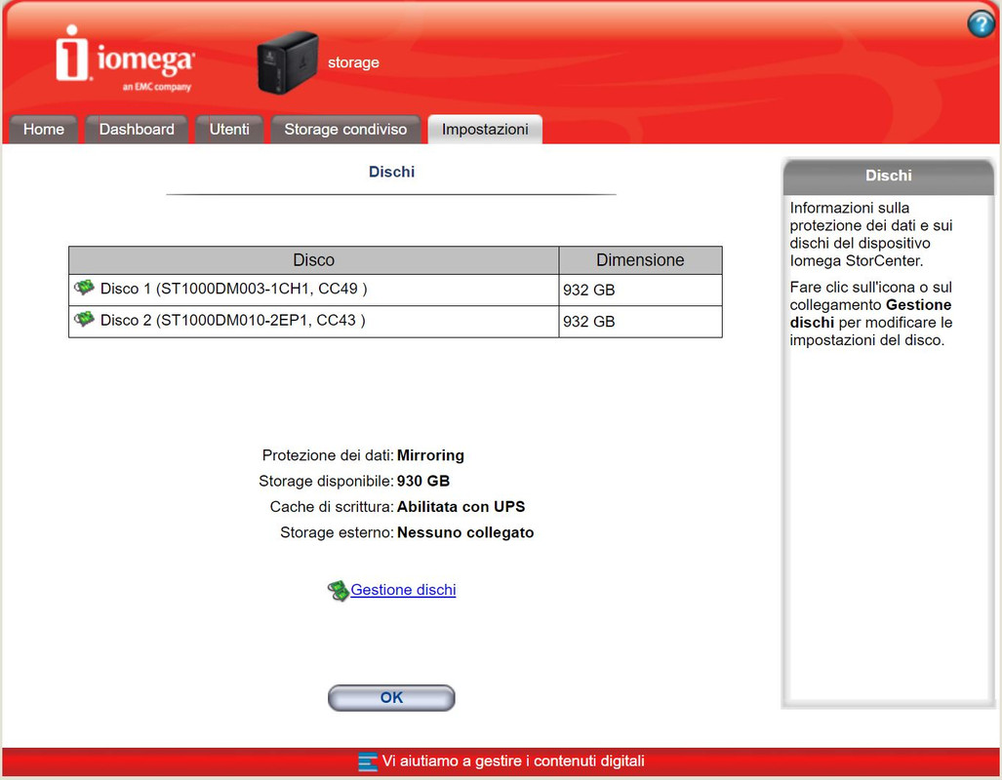The height and width of the screenshot is (780, 1002).
Task: Click the 'Storage disponibile:' label
Action: (x=326, y=481)
